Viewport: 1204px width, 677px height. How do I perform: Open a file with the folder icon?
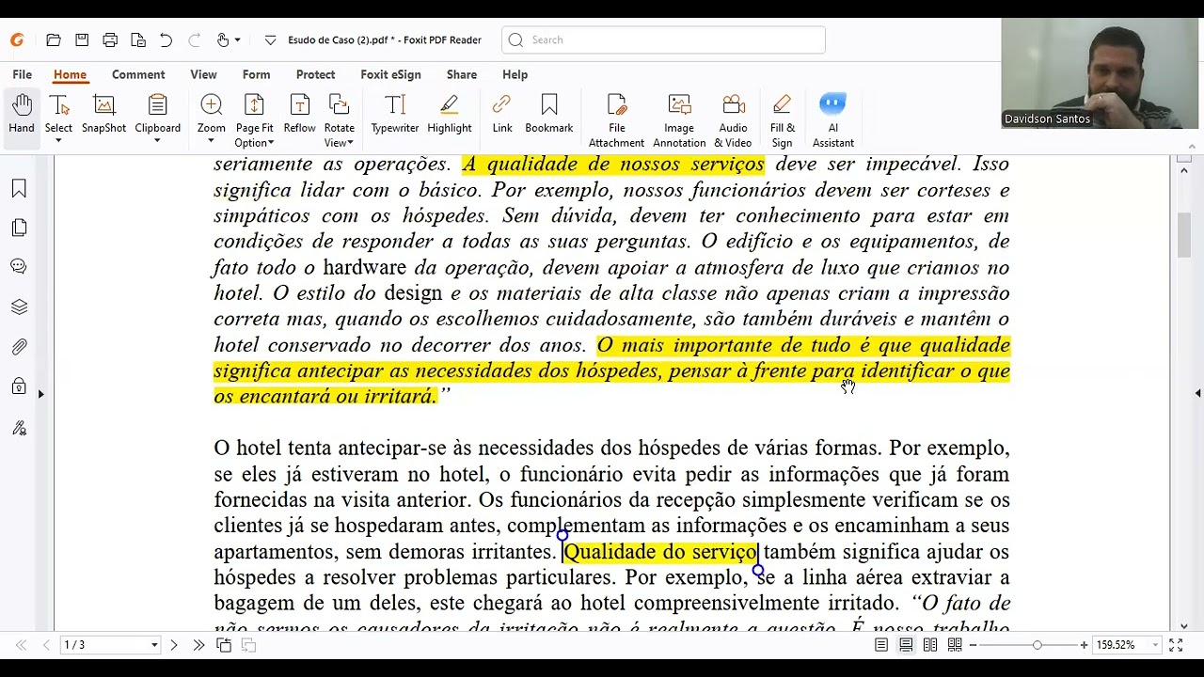[x=54, y=40]
